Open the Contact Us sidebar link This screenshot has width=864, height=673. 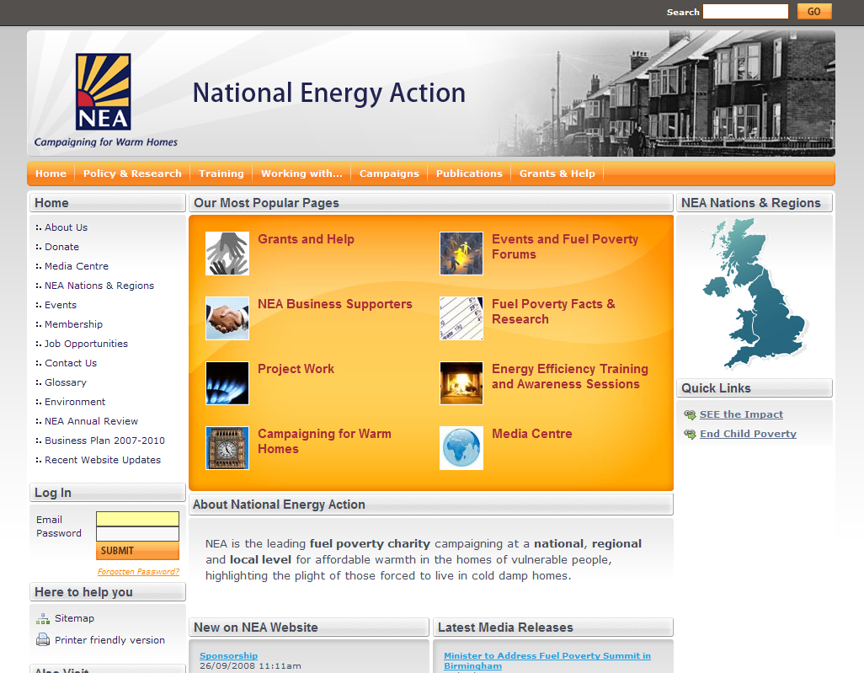(71, 363)
